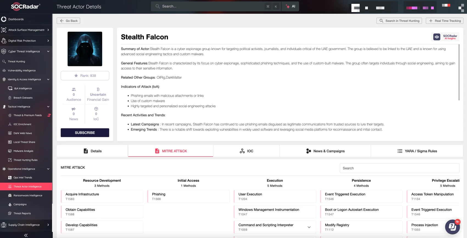The height and width of the screenshot is (238, 467).
Task: Click the Go Back button
Action: point(68,21)
